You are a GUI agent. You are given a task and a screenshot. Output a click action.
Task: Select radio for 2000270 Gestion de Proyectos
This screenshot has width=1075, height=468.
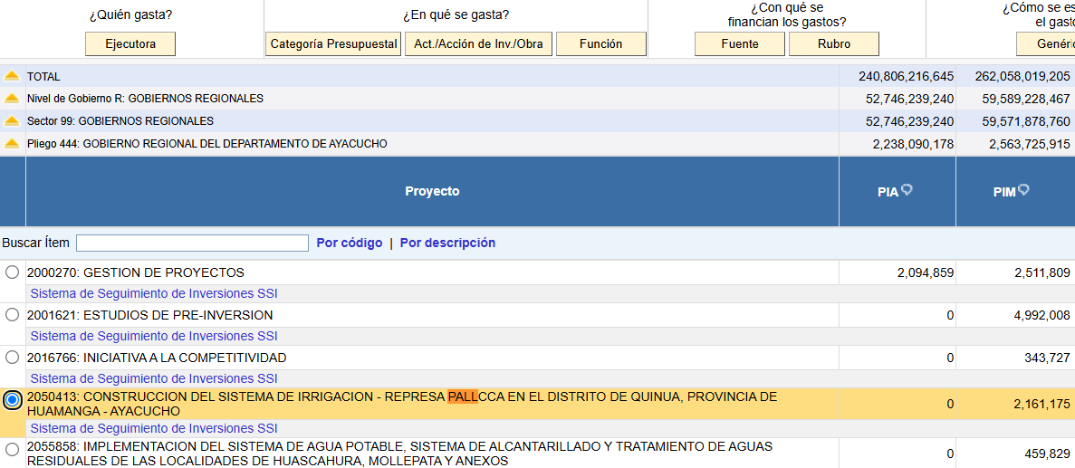click(13, 272)
